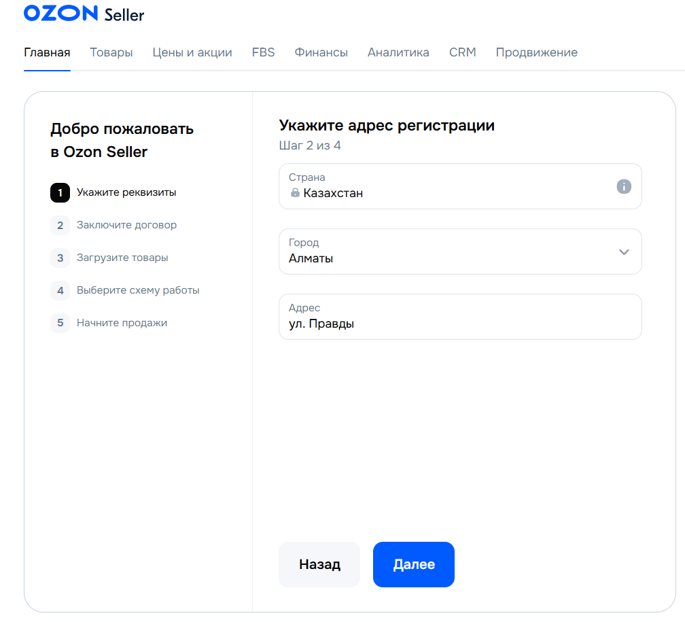Select step 4 number badge
Viewport: 685px width, 622px height.
pos(60,291)
